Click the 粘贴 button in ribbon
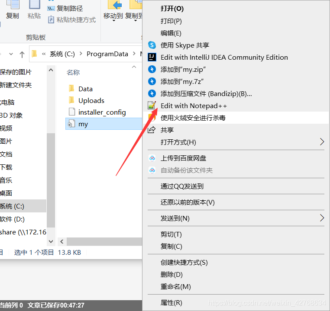Viewport: 330px width, 311px height. (34, 10)
